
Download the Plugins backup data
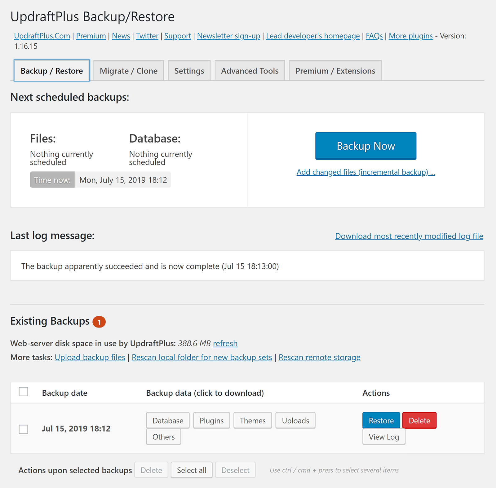(211, 420)
